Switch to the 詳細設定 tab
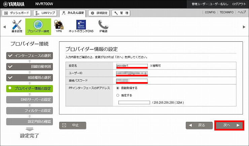Viewport: 249px width, 146px height. [x=99, y=13]
